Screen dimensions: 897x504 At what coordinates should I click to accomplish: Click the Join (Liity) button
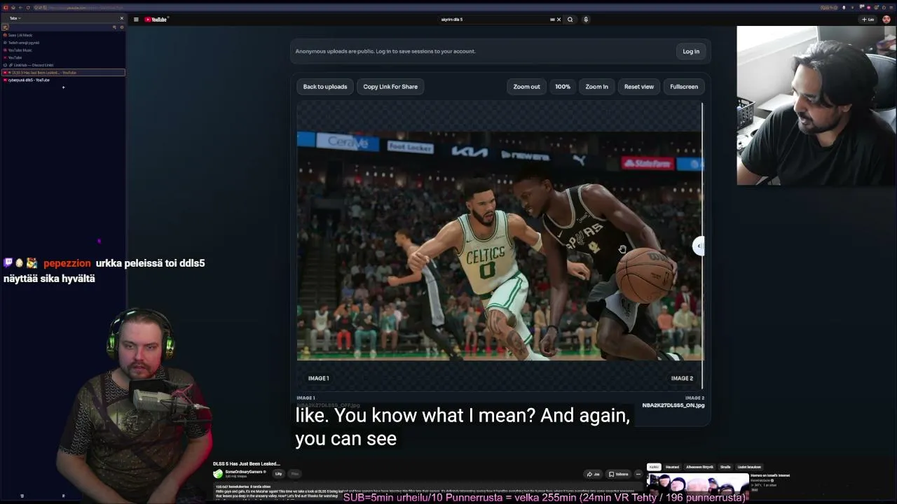(x=278, y=474)
